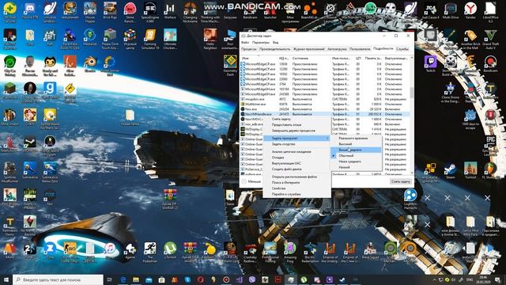Switch to the Службы tab
The image size is (506, 285).
click(x=402, y=49)
